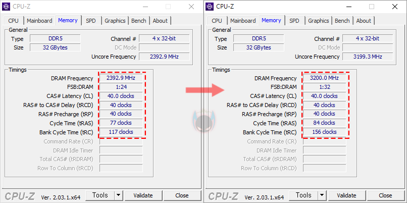Click FSB:DRAM value 1:24
The width and height of the screenshot is (407, 203).
click(x=121, y=87)
